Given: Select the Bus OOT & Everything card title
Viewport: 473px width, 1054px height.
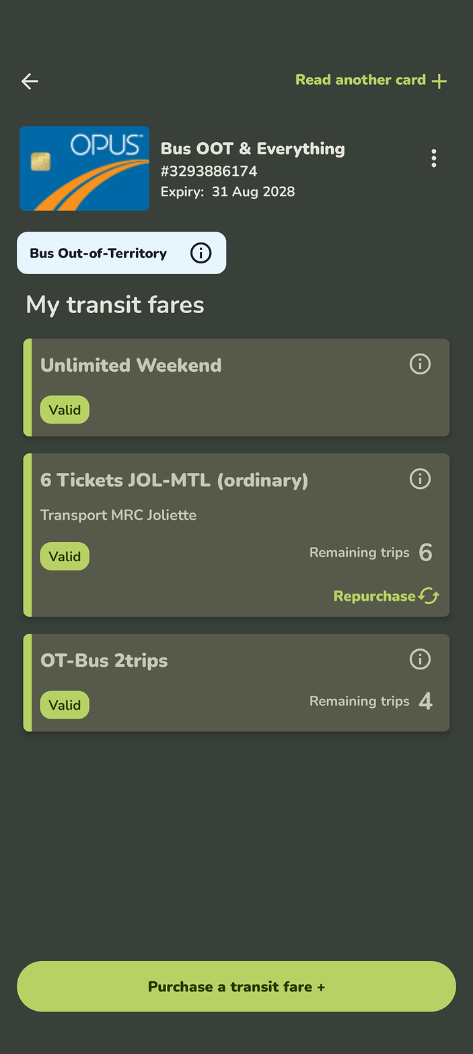Looking at the screenshot, I should click(253, 149).
